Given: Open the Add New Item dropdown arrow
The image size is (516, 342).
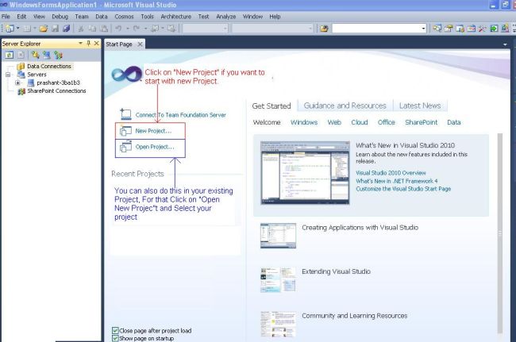Looking at the screenshot, I should coord(35,29).
